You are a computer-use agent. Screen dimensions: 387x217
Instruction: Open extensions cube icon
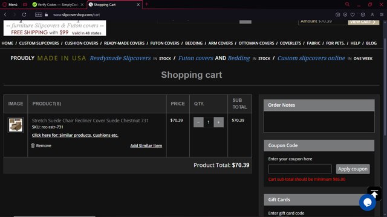(x=363, y=14)
